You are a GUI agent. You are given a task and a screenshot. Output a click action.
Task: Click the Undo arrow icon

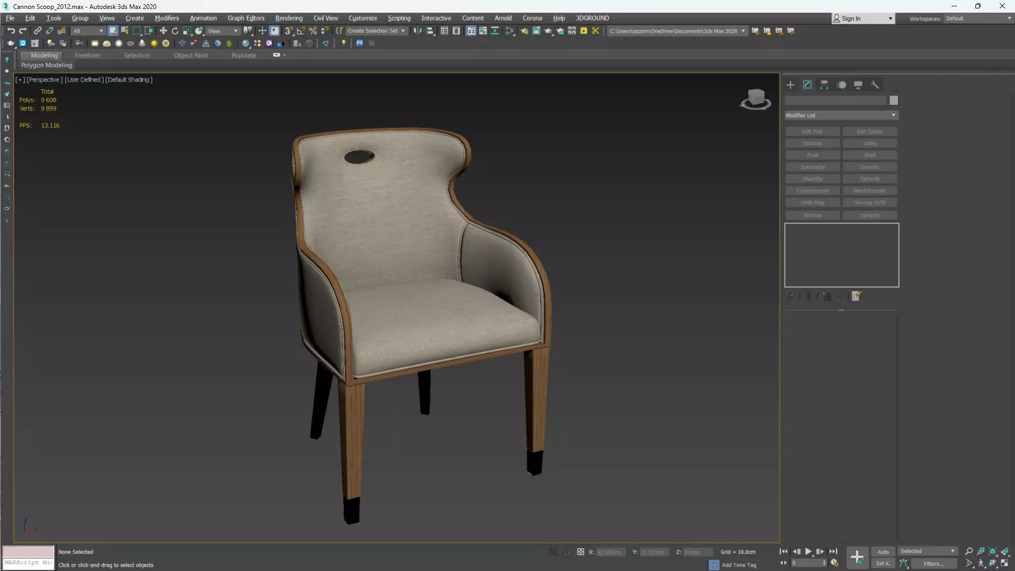click(11, 31)
